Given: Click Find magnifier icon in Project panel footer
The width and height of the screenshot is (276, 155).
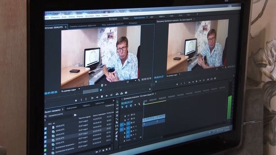Looking at the screenshot, I should point(100,151).
